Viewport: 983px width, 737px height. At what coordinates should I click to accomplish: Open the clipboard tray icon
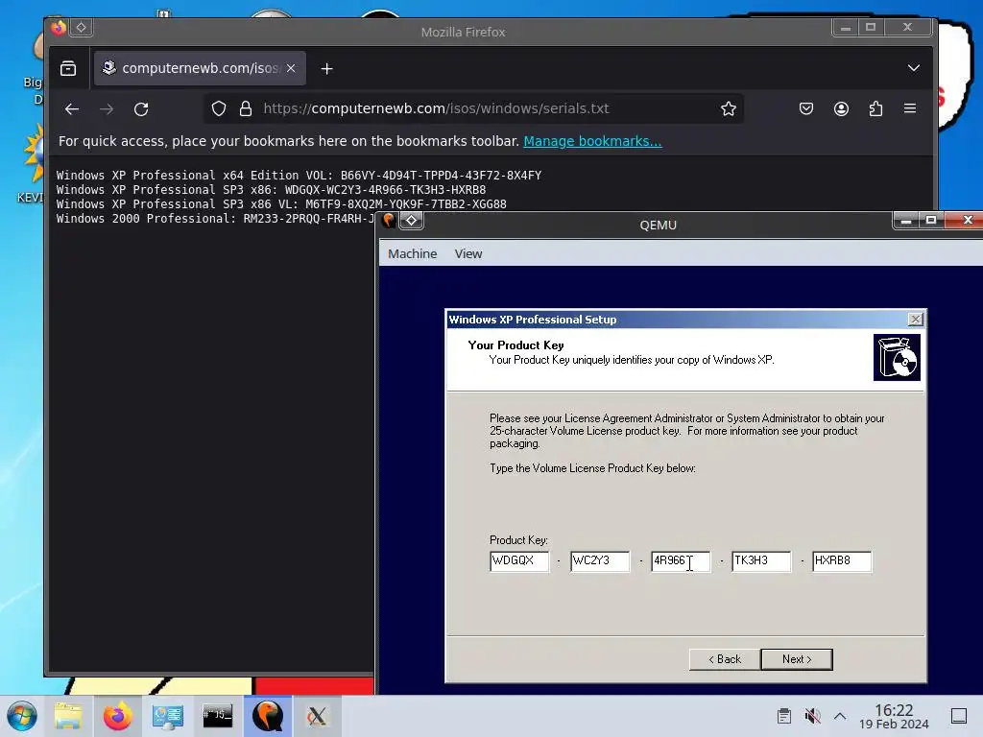tap(783, 716)
